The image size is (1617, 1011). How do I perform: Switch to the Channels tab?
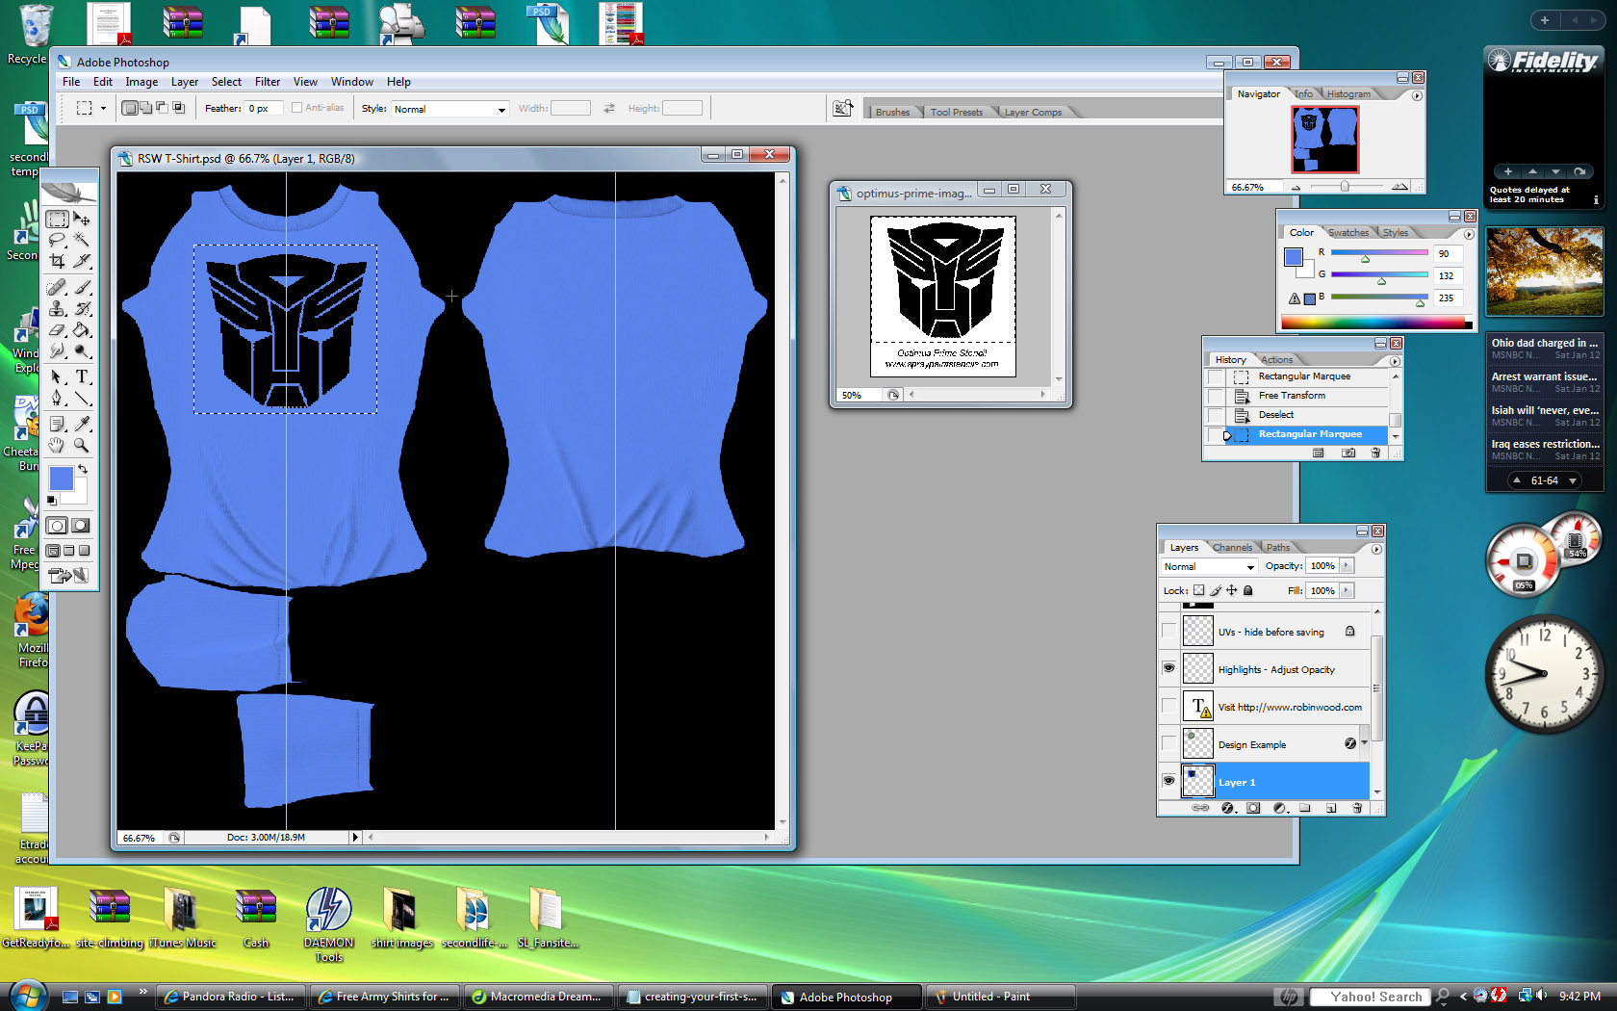click(1232, 547)
